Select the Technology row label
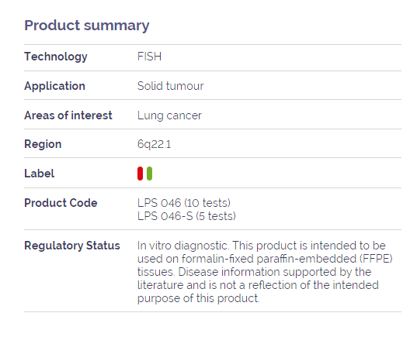The width and height of the screenshot is (417, 337). (x=56, y=57)
